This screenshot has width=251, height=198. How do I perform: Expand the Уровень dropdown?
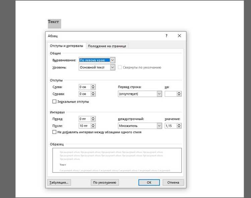click(x=112, y=67)
